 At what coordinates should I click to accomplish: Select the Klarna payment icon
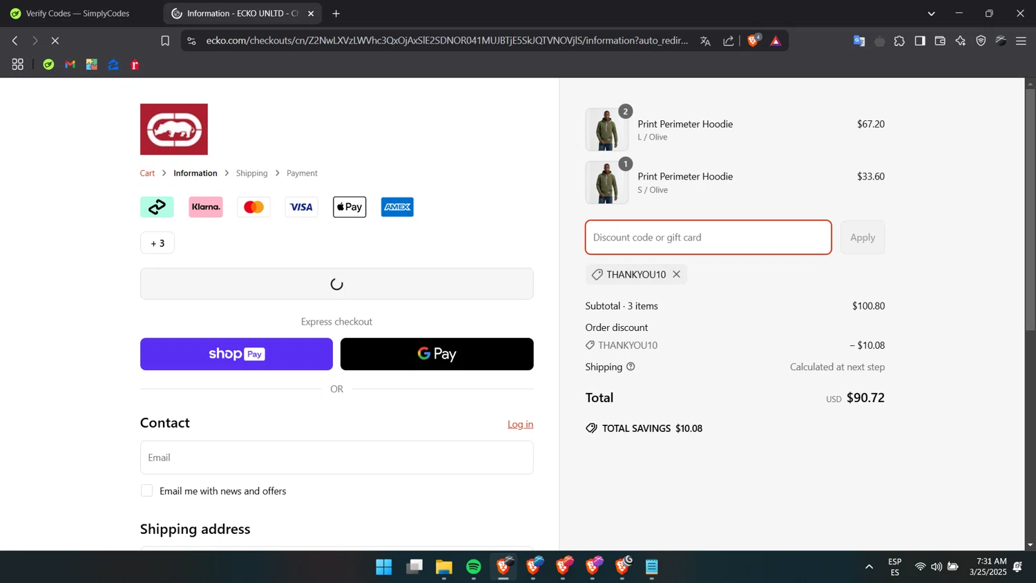[206, 207]
